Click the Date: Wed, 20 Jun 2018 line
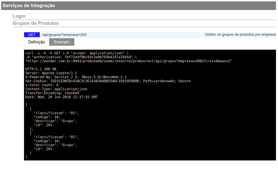This screenshot has height=173, width=278. point(61,97)
